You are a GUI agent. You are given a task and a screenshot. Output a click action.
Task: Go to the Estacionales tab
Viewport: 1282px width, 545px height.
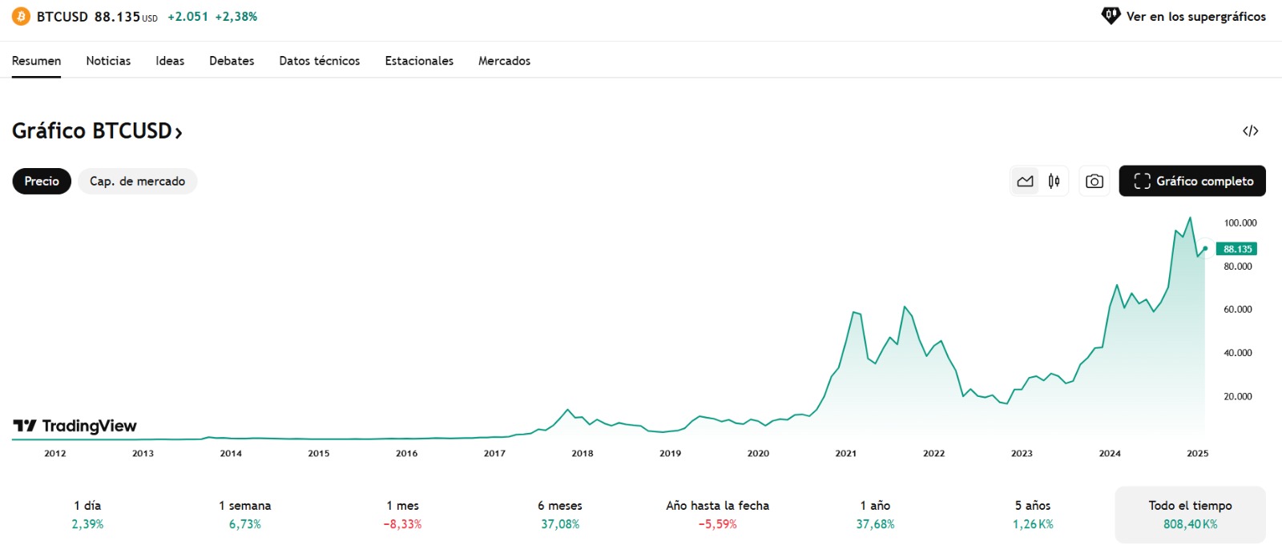tap(419, 61)
